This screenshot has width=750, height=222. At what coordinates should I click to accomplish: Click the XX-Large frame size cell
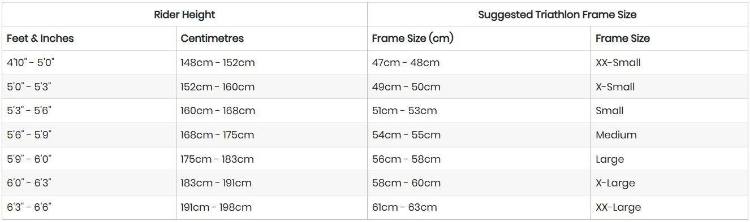click(670, 207)
